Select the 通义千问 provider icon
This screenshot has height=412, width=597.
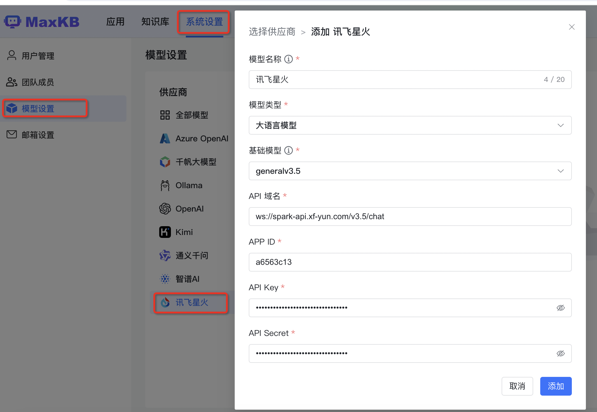[x=165, y=255]
